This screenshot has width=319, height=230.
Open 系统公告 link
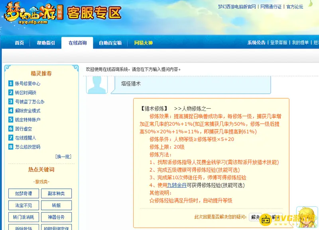coord(256,43)
